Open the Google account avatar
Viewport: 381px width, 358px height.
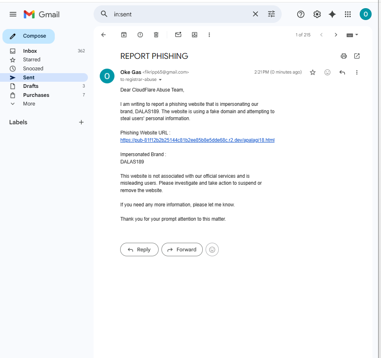click(365, 14)
